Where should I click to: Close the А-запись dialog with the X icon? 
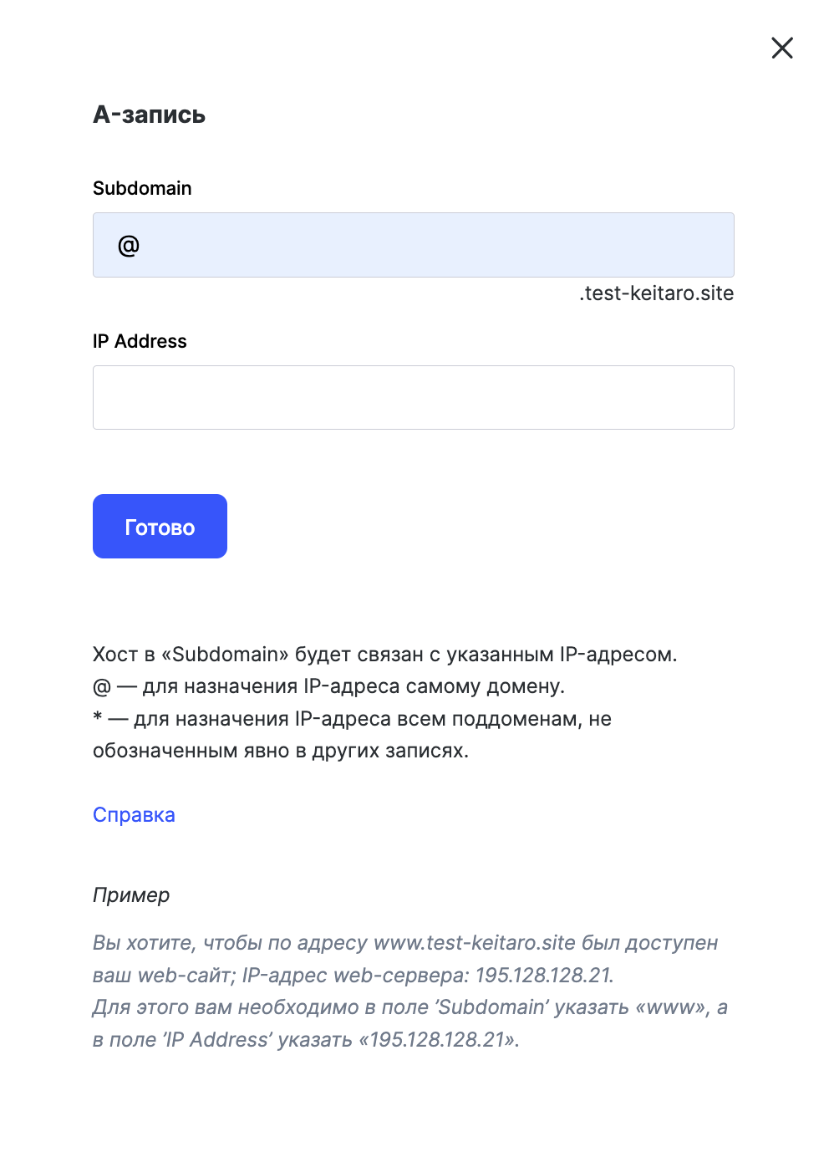pyautogui.click(x=782, y=48)
